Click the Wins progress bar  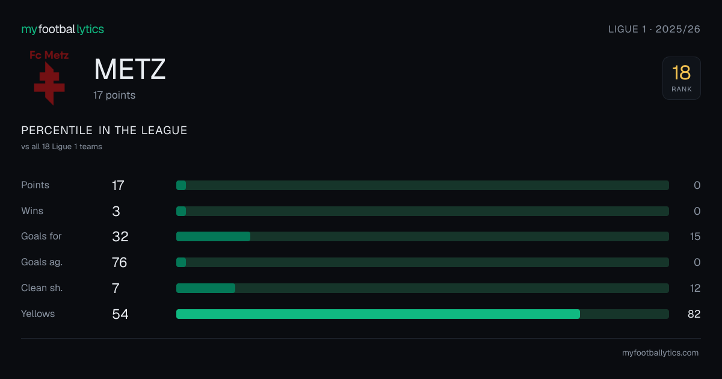coord(422,211)
